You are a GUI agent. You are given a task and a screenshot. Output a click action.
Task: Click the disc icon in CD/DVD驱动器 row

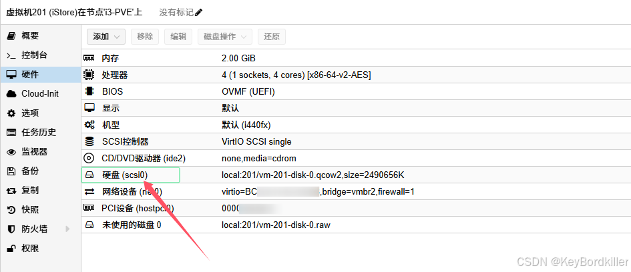(x=89, y=158)
